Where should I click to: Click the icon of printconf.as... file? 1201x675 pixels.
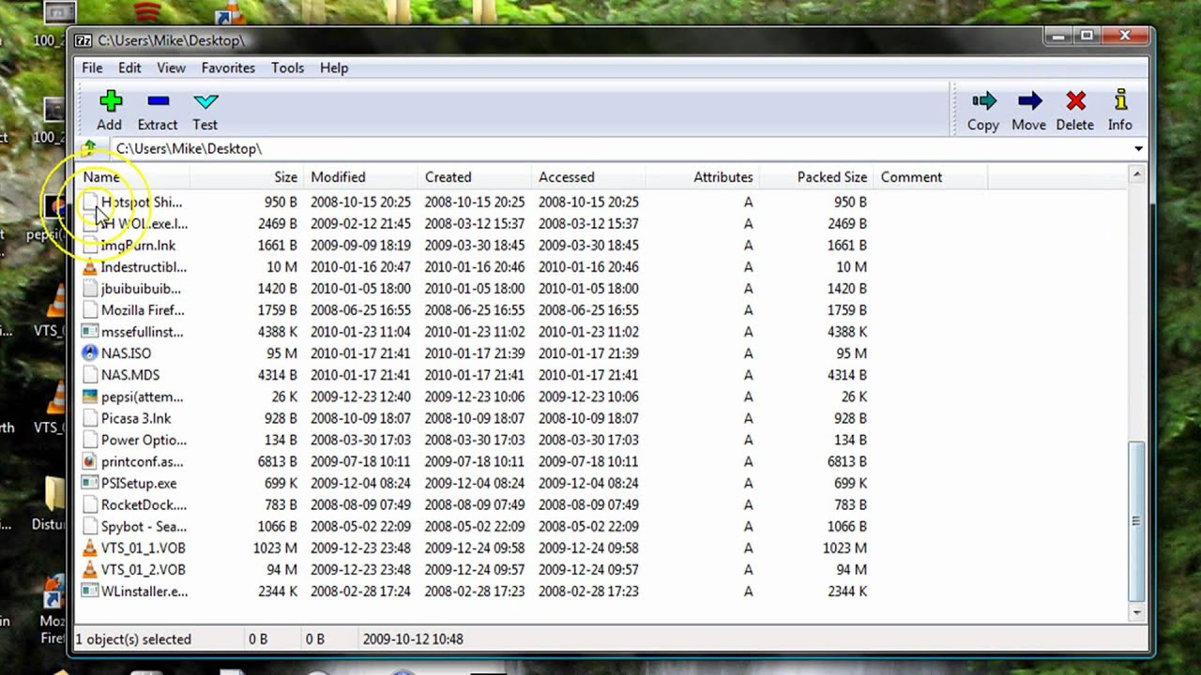tap(90, 461)
